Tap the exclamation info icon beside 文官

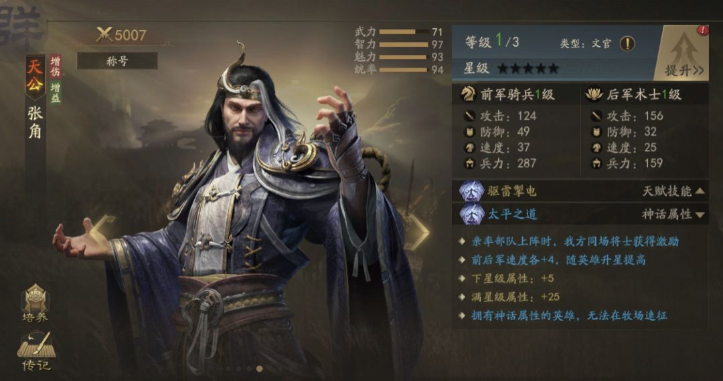(627, 43)
